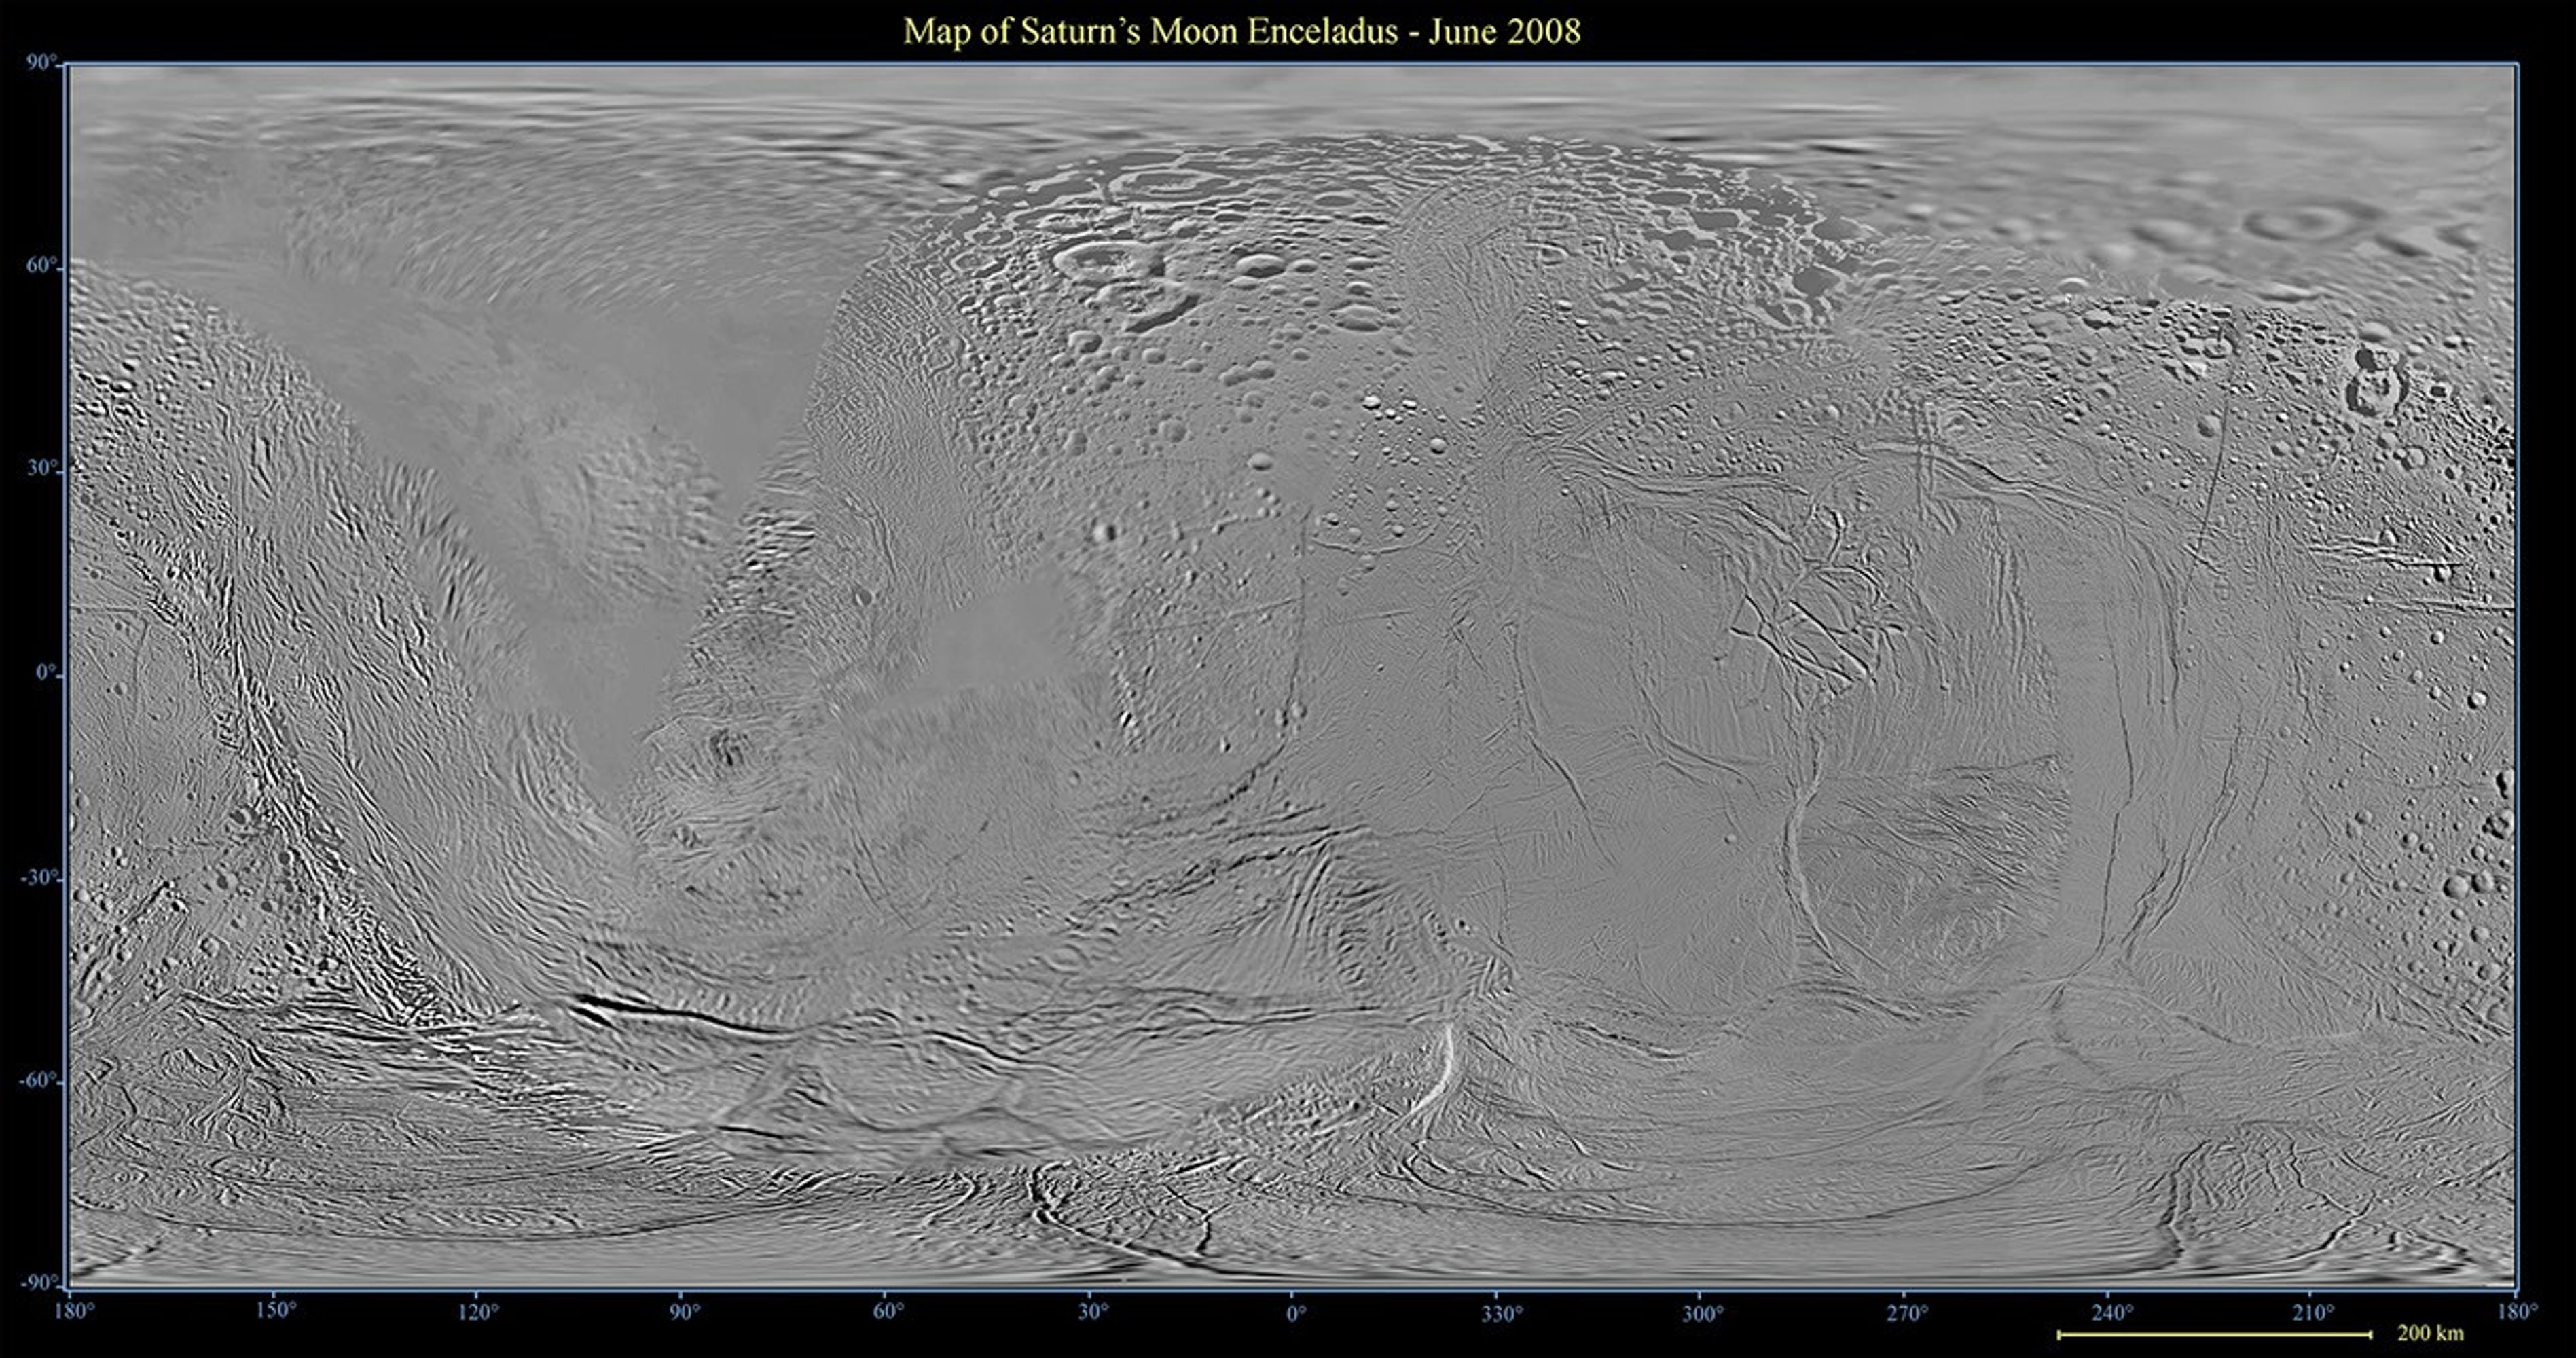This screenshot has width=2576, height=1358.
Task: Click the map title text
Action: (1241, 32)
